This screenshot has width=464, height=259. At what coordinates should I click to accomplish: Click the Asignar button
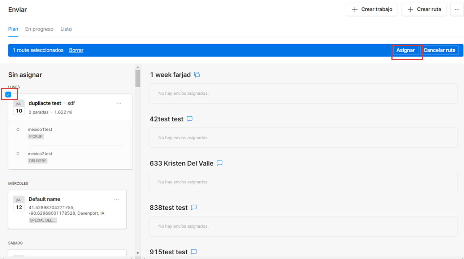click(406, 50)
